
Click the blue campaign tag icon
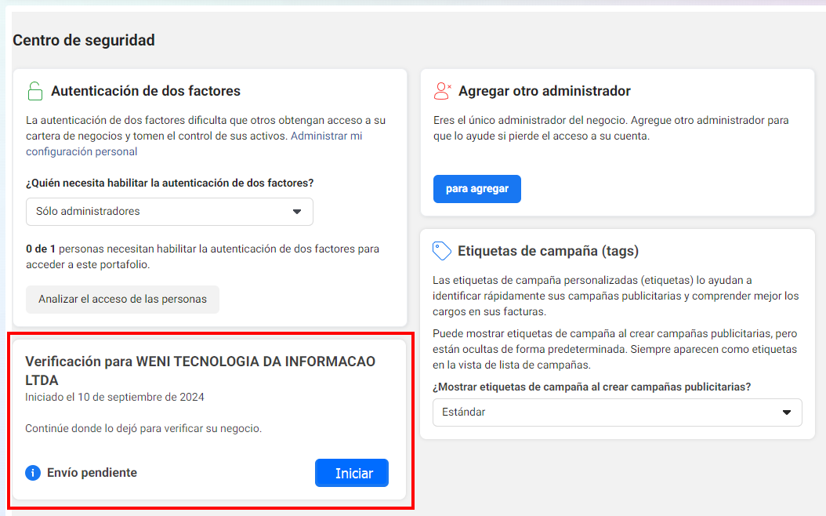[x=441, y=251]
